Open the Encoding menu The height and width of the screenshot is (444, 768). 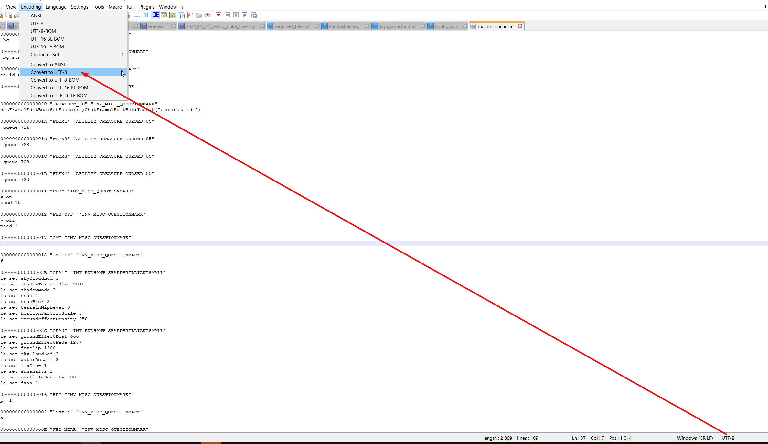pos(31,7)
